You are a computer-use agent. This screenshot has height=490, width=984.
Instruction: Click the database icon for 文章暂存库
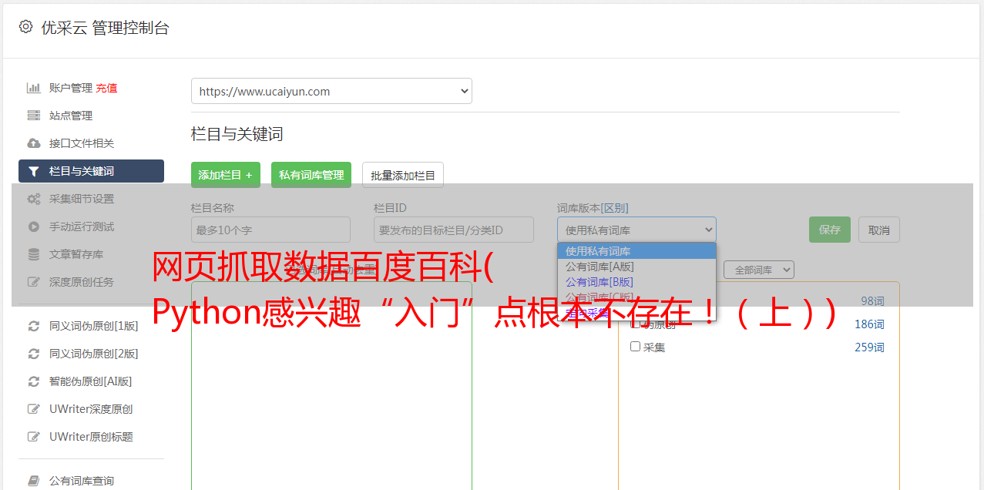(x=34, y=254)
